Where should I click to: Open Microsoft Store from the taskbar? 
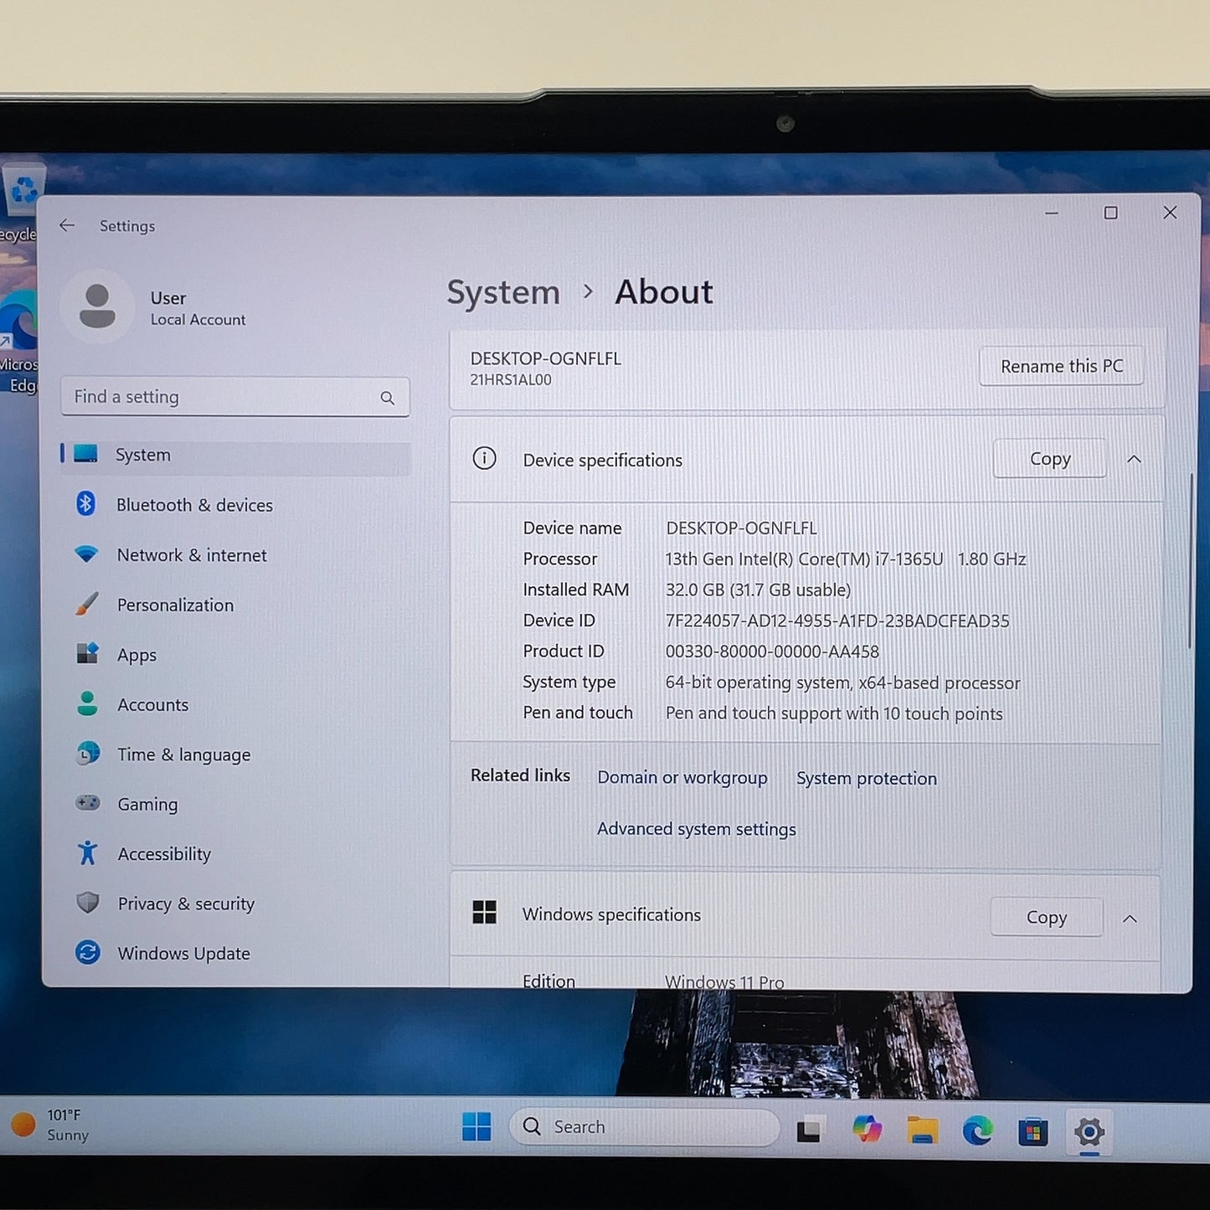click(1033, 1132)
